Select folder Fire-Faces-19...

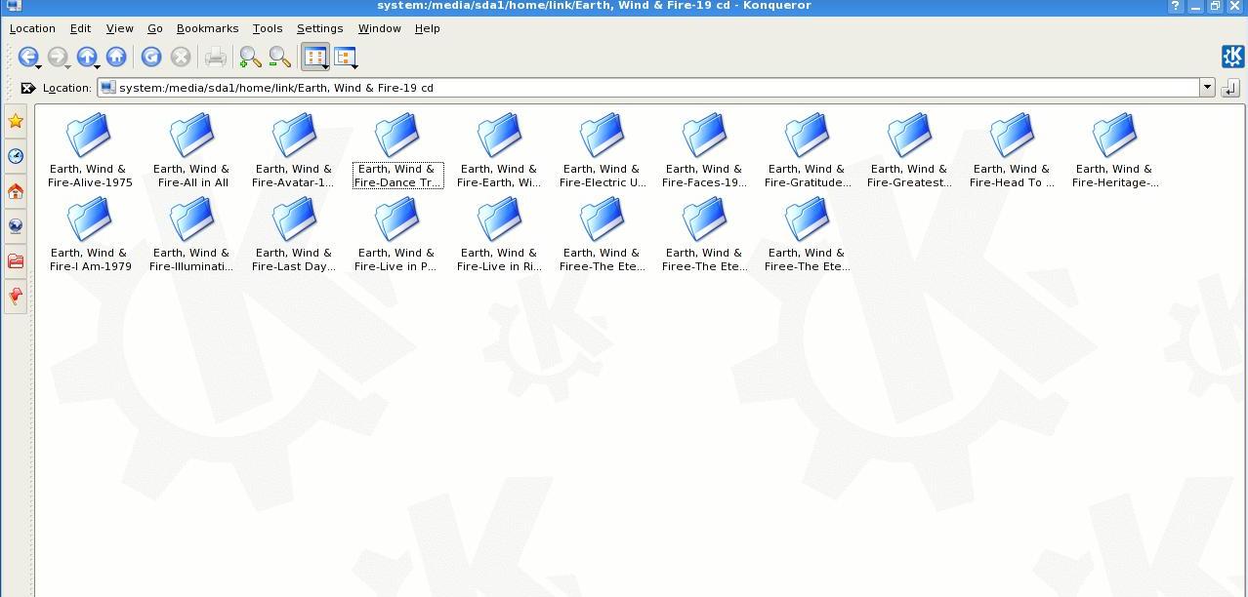click(705, 149)
